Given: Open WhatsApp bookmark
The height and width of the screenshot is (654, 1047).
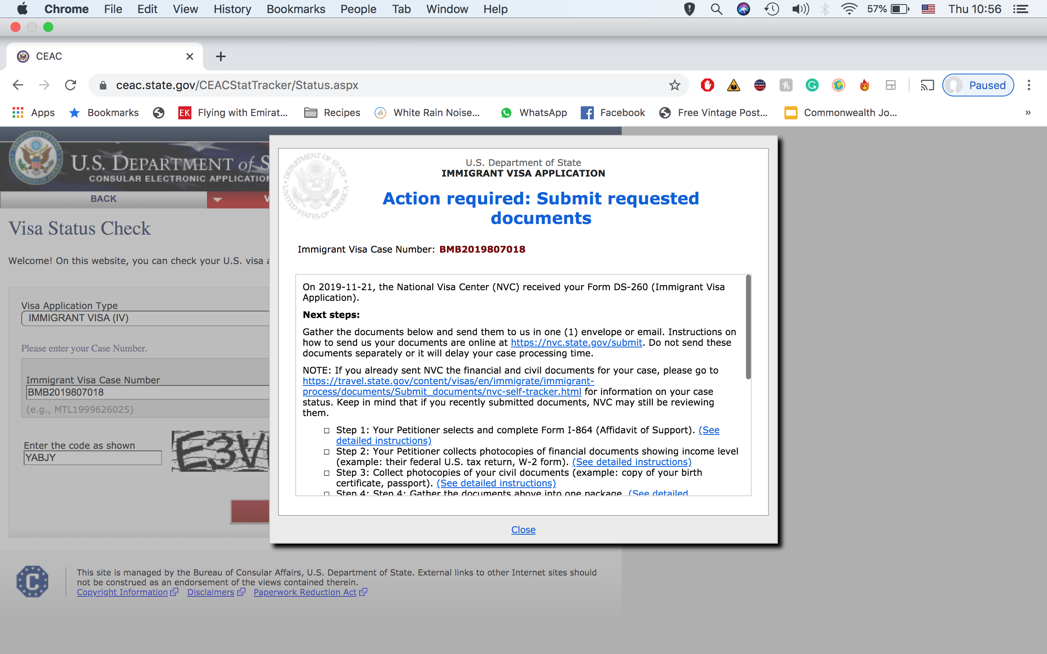Looking at the screenshot, I should tap(533, 113).
